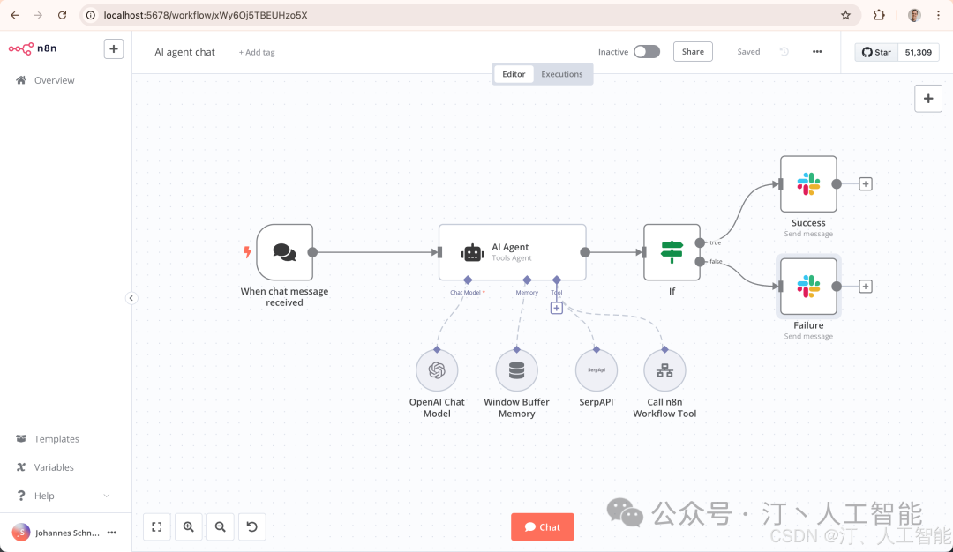Click the If node false output
The height and width of the screenshot is (552, 953).
[x=700, y=262]
